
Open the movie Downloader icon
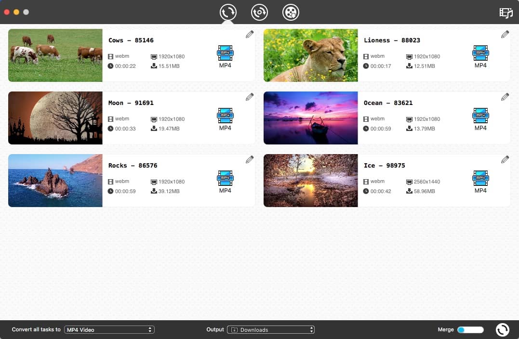291,13
